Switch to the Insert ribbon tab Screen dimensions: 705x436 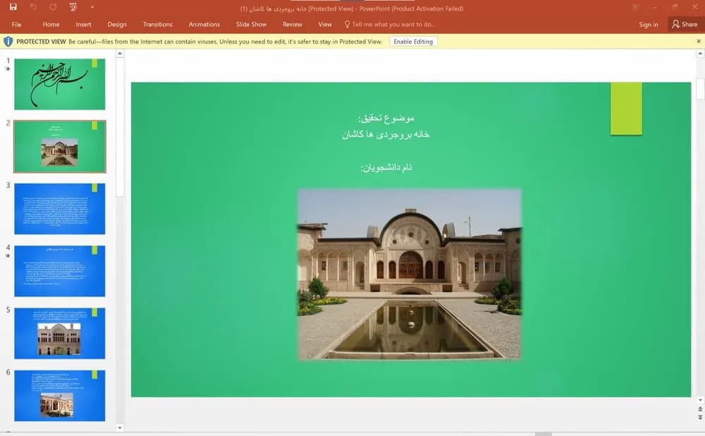pyautogui.click(x=83, y=25)
